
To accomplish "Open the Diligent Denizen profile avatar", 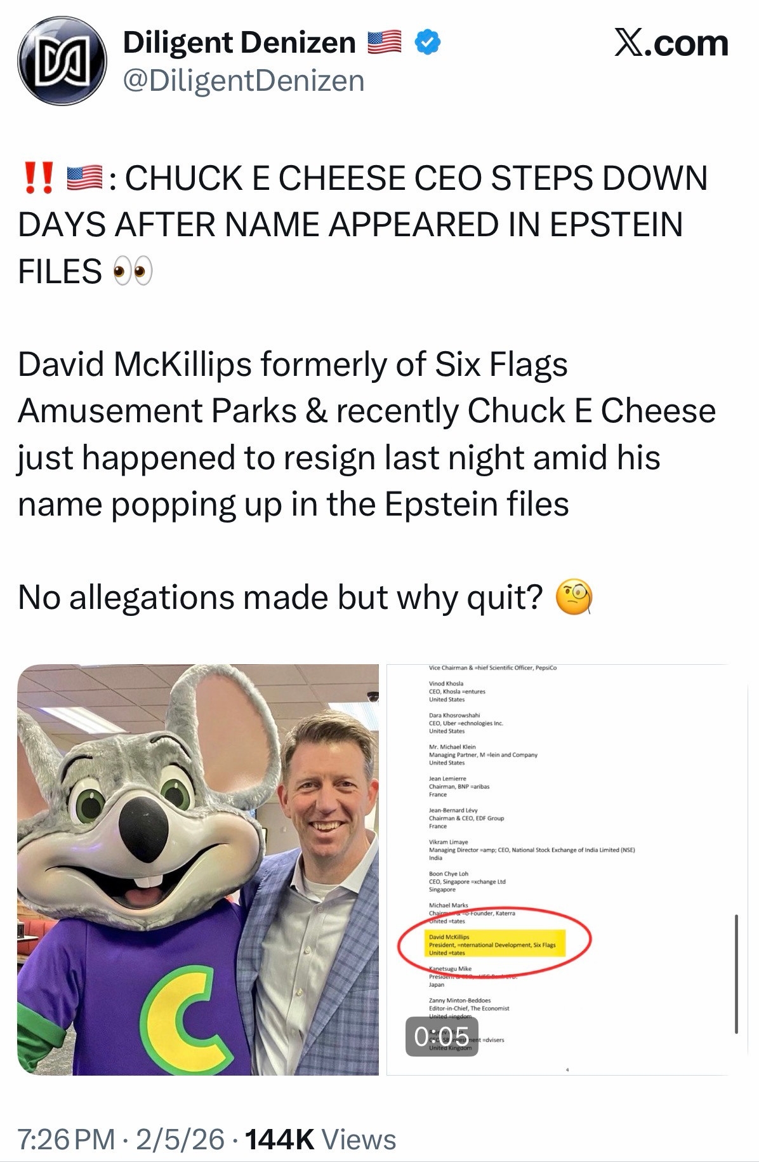I will click(x=62, y=61).
